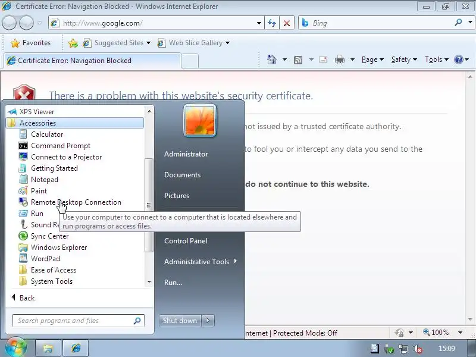Viewport: 476px width, 357px height.
Task: Click the IE Home toolbar icon
Action: coord(272,59)
